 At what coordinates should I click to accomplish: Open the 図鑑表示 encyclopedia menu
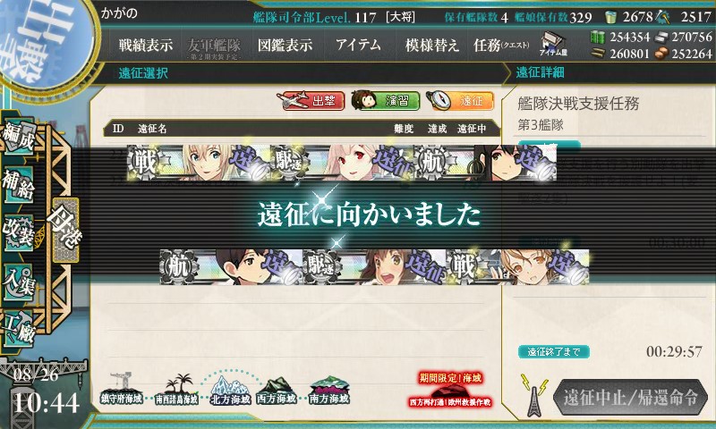click(285, 45)
